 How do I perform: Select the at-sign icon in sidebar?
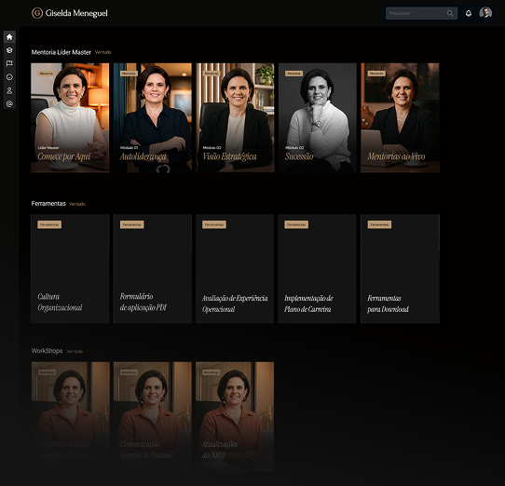tap(9, 103)
